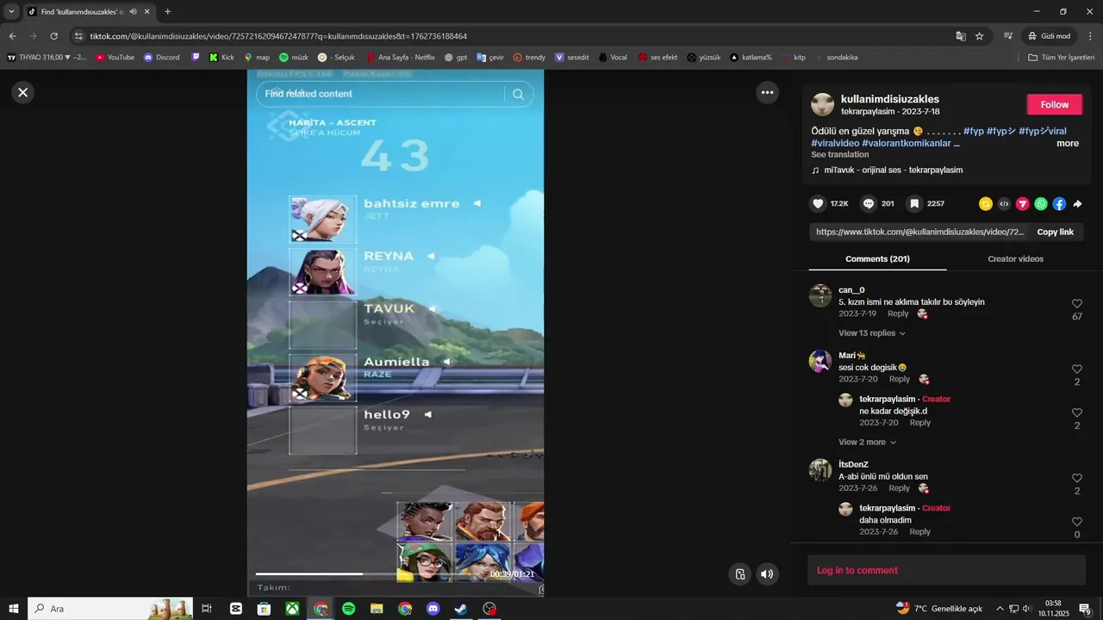Viewport: 1103px width, 620px height.
Task: Click Mari's profile avatar
Action: pos(820,361)
